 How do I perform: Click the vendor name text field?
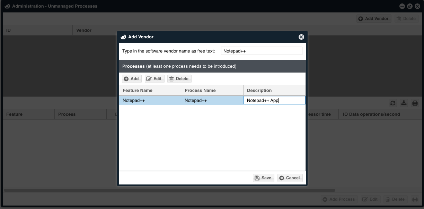262,51
